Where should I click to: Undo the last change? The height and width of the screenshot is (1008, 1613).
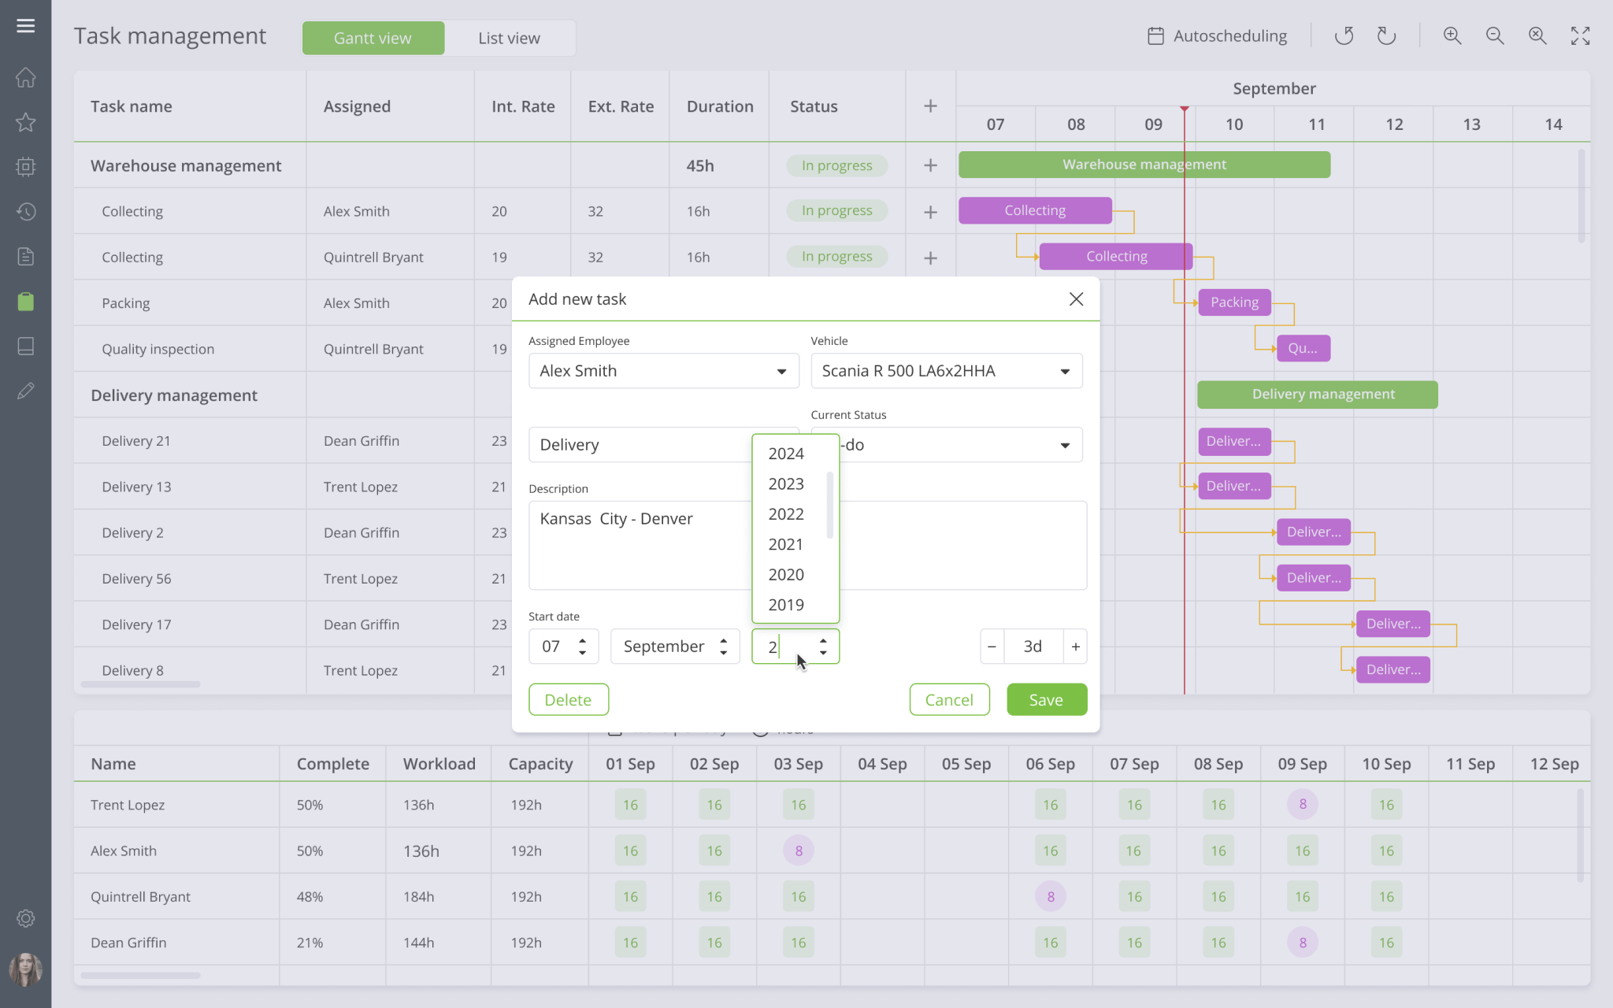coord(1345,35)
